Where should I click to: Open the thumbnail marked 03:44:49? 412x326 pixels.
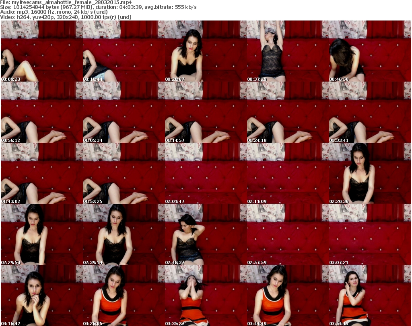click(288, 295)
